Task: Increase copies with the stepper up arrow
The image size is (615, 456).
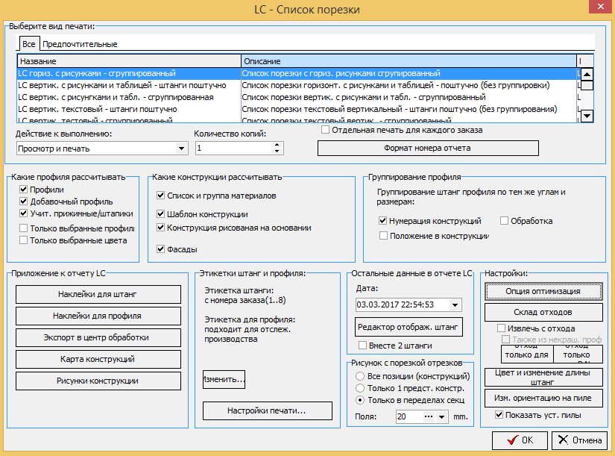Action: 277,145
